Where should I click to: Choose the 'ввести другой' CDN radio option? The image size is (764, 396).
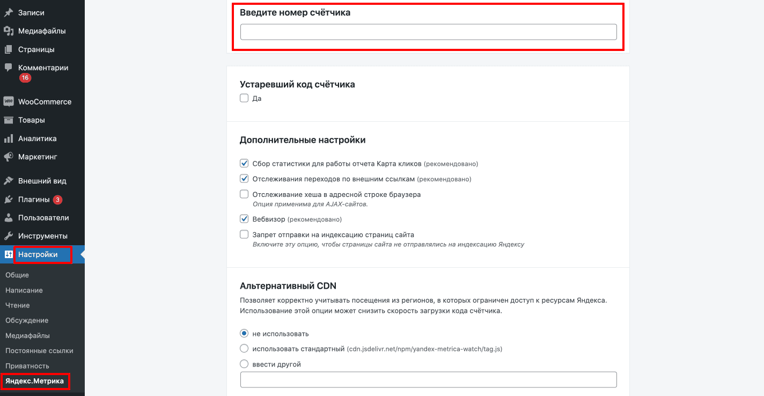tap(244, 364)
